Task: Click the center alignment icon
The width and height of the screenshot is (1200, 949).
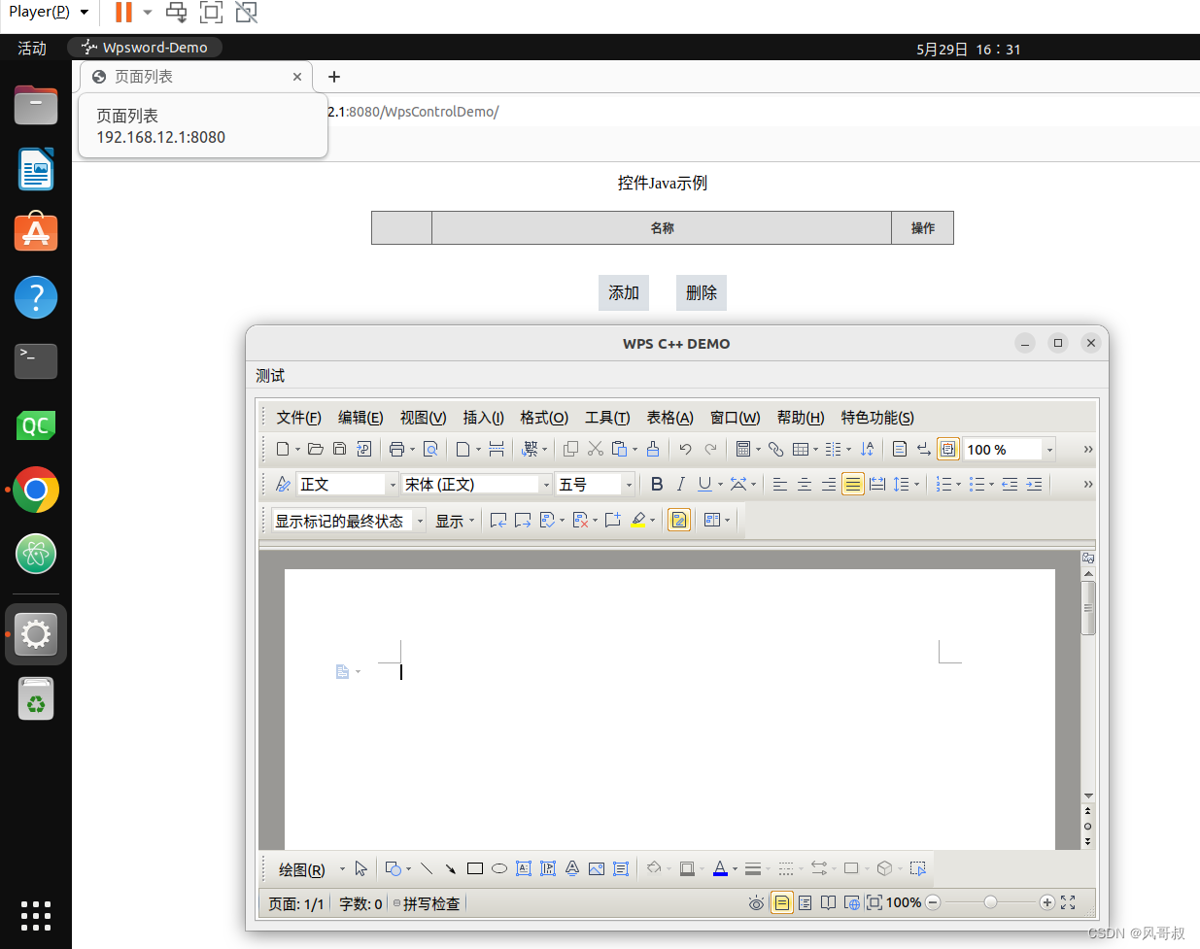Action: pos(804,484)
